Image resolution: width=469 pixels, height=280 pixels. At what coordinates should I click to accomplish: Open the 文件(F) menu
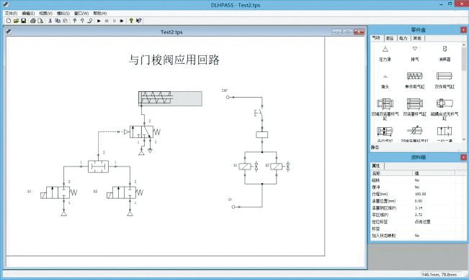pyautogui.click(x=11, y=14)
